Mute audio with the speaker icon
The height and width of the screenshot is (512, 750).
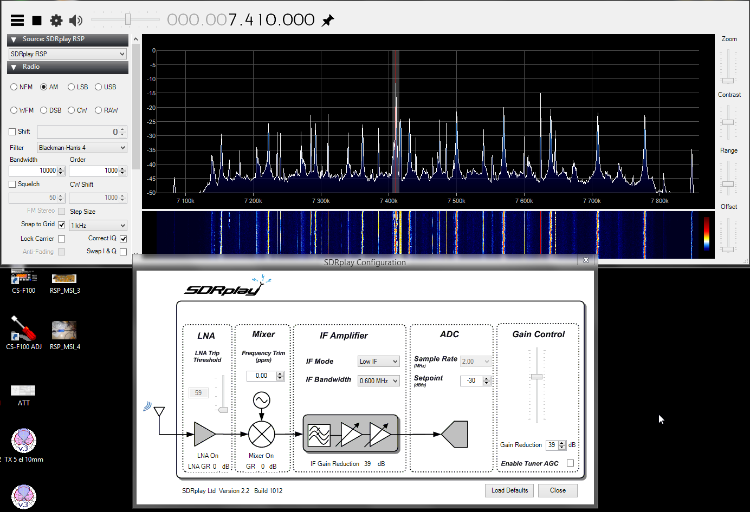point(76,21)
